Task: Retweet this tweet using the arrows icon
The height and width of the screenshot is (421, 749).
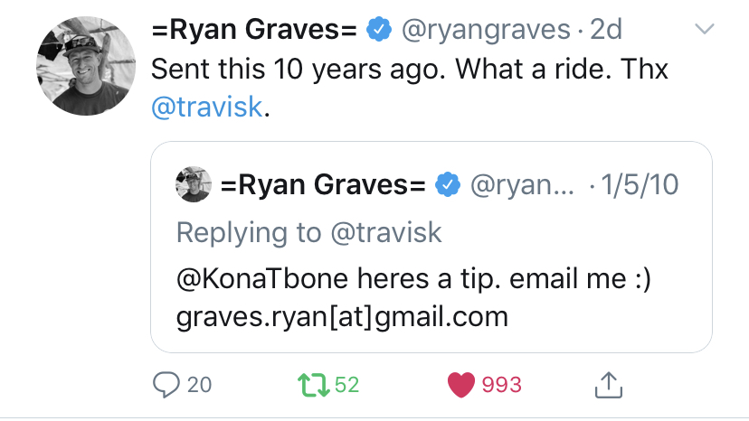Action: pos(313,384)
